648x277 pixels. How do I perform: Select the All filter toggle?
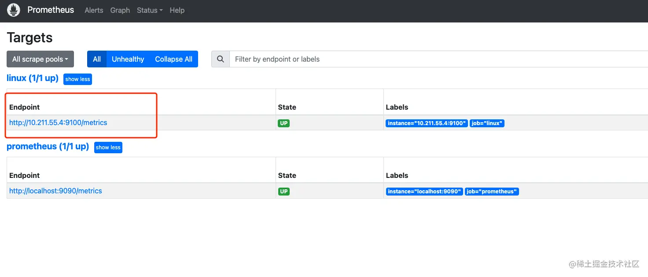tap(97, 59)
